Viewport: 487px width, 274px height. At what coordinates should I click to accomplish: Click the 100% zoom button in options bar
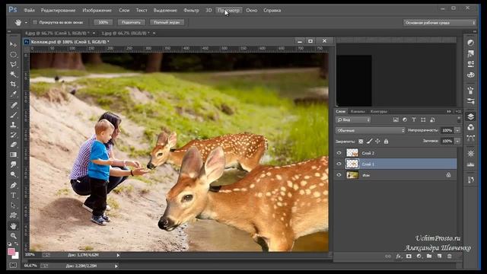103,22
